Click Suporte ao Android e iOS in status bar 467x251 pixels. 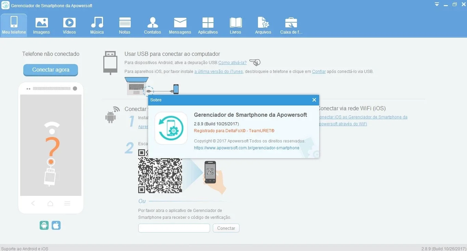point(25,249)
